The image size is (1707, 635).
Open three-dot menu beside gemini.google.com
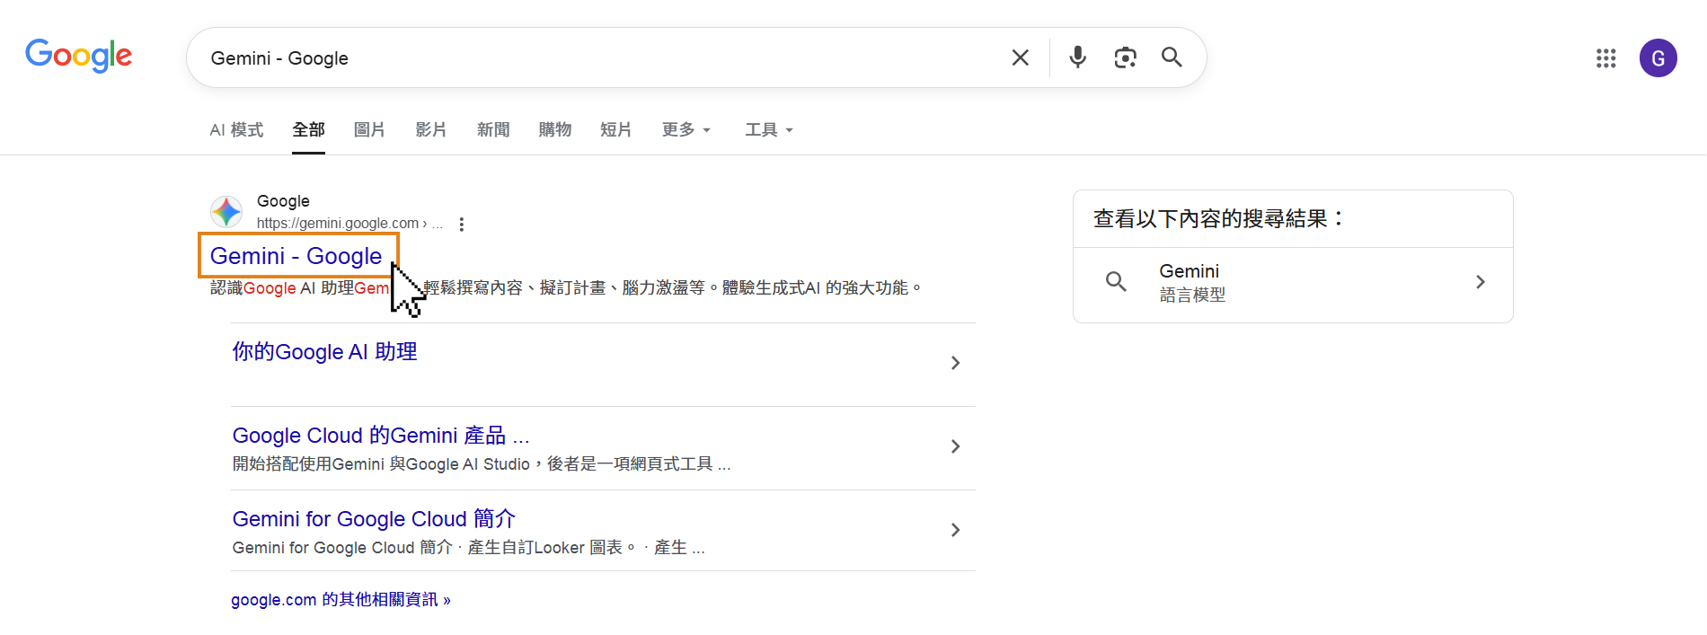461,225
